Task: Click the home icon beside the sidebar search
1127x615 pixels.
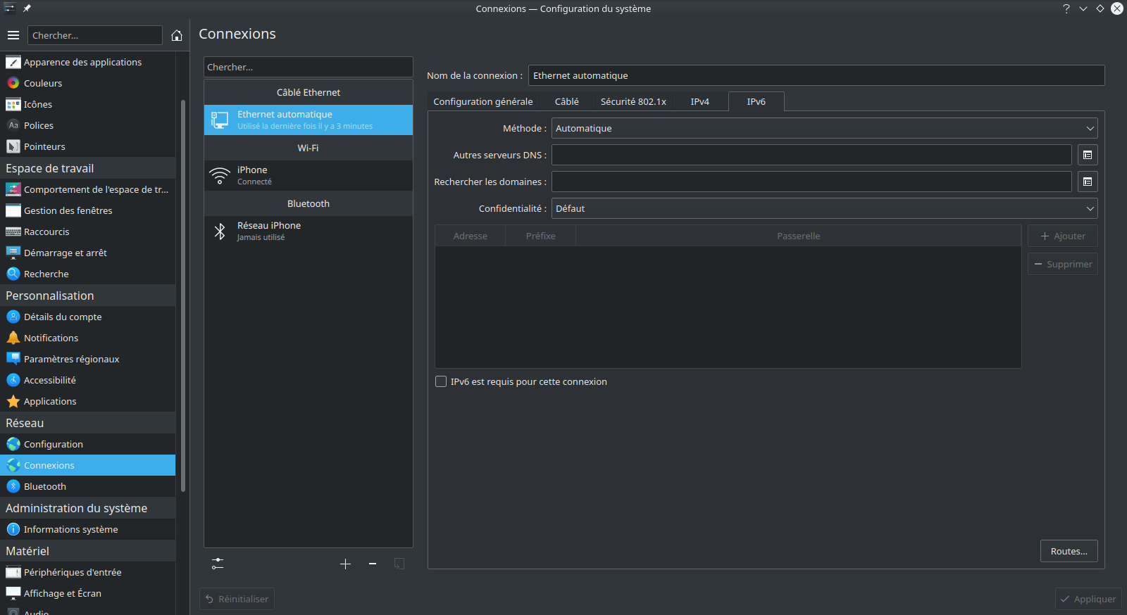Action: coord(177,35)
